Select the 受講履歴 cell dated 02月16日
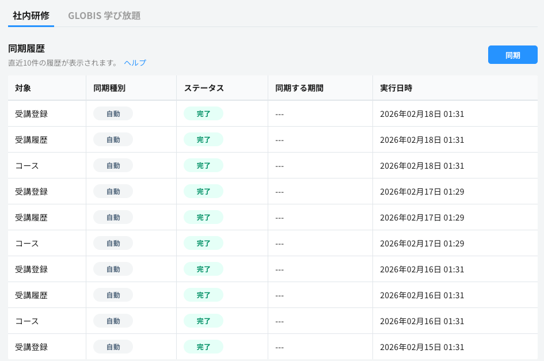This screenshot has width=544, height=361. [x=31, y=295]
